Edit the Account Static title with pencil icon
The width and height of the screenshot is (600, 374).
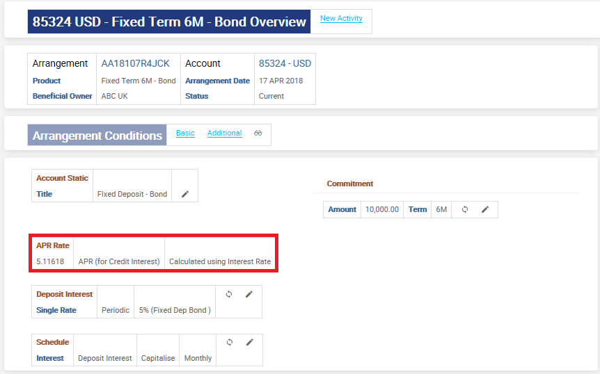point(185,194)
